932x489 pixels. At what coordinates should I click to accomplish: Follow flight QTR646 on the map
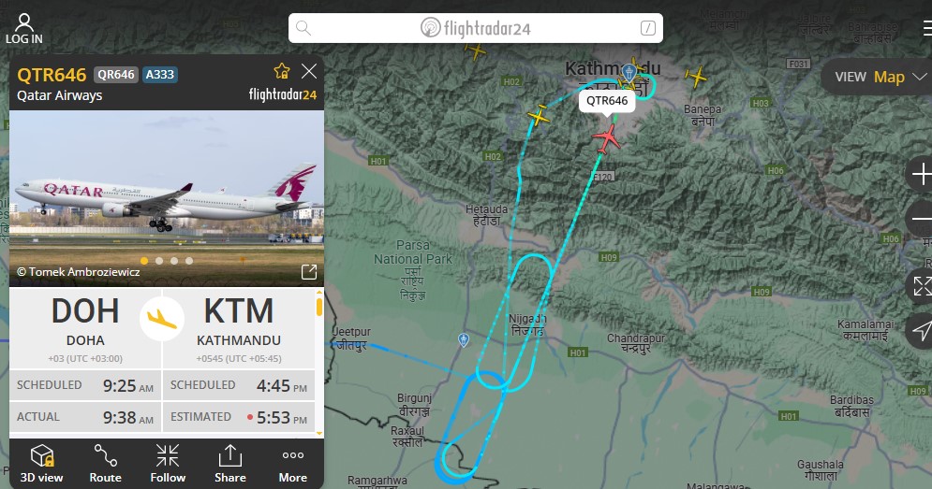[x=168, y=464]
